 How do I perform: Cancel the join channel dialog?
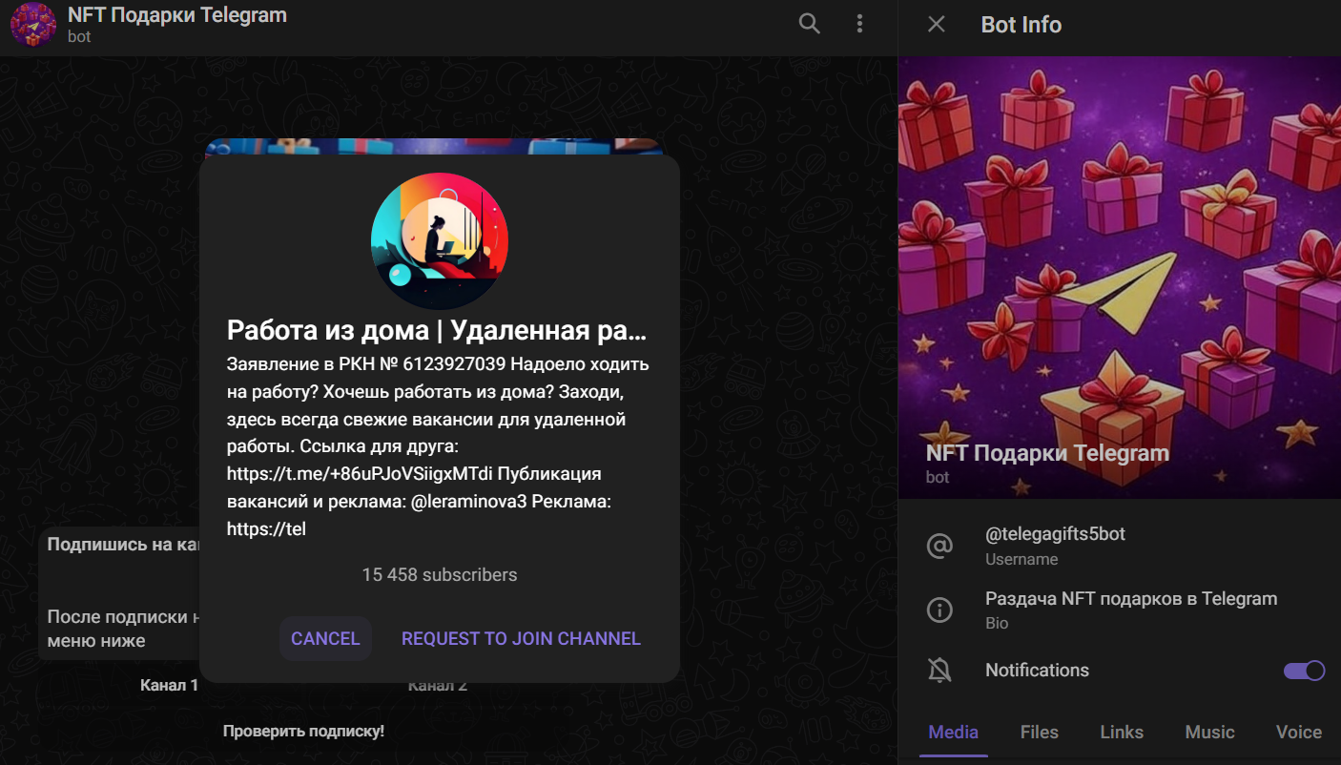point(325,638)
